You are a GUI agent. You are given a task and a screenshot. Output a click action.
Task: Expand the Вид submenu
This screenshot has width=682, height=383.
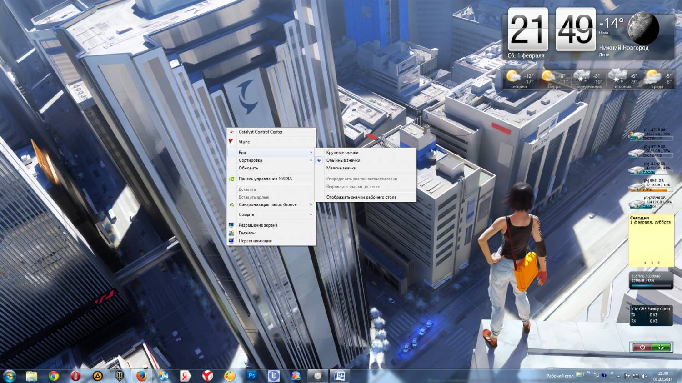coord(271,153)
